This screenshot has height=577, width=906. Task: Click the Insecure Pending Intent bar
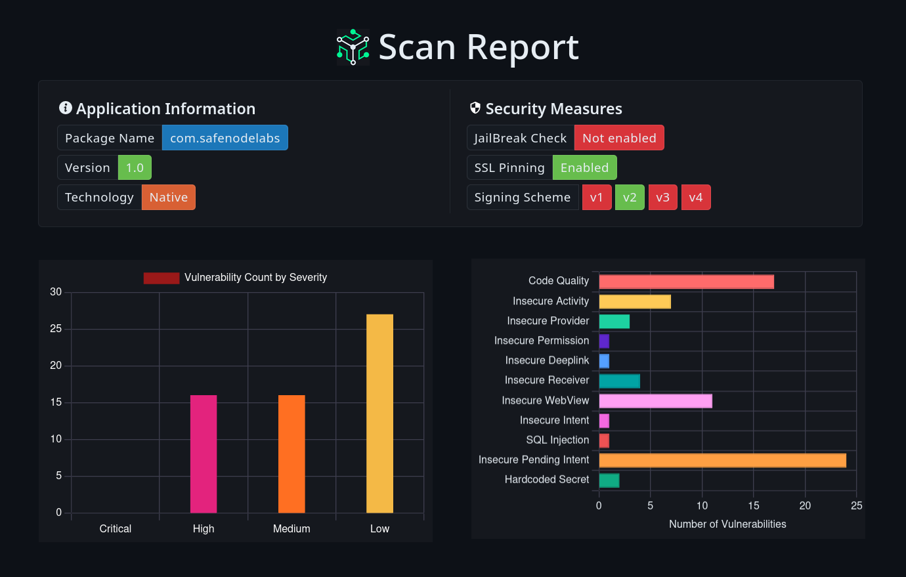723,460
